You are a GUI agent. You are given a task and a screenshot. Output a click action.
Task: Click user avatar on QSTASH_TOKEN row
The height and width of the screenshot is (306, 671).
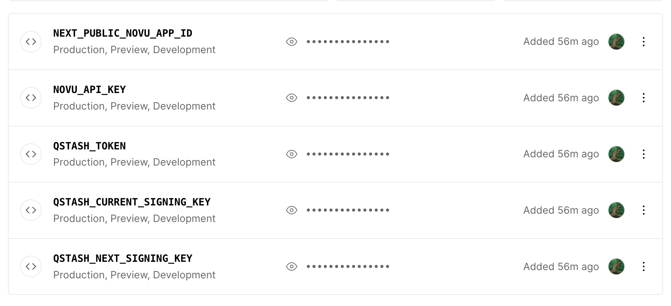tap(616, 154)
